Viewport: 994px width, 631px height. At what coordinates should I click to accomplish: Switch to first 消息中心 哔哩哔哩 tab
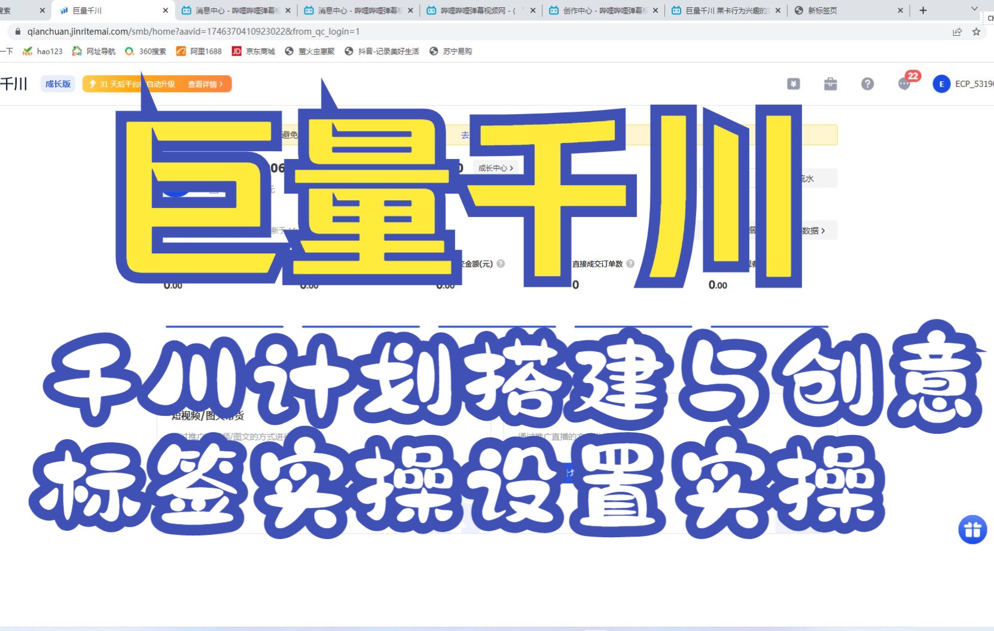(x=236, y=10)
